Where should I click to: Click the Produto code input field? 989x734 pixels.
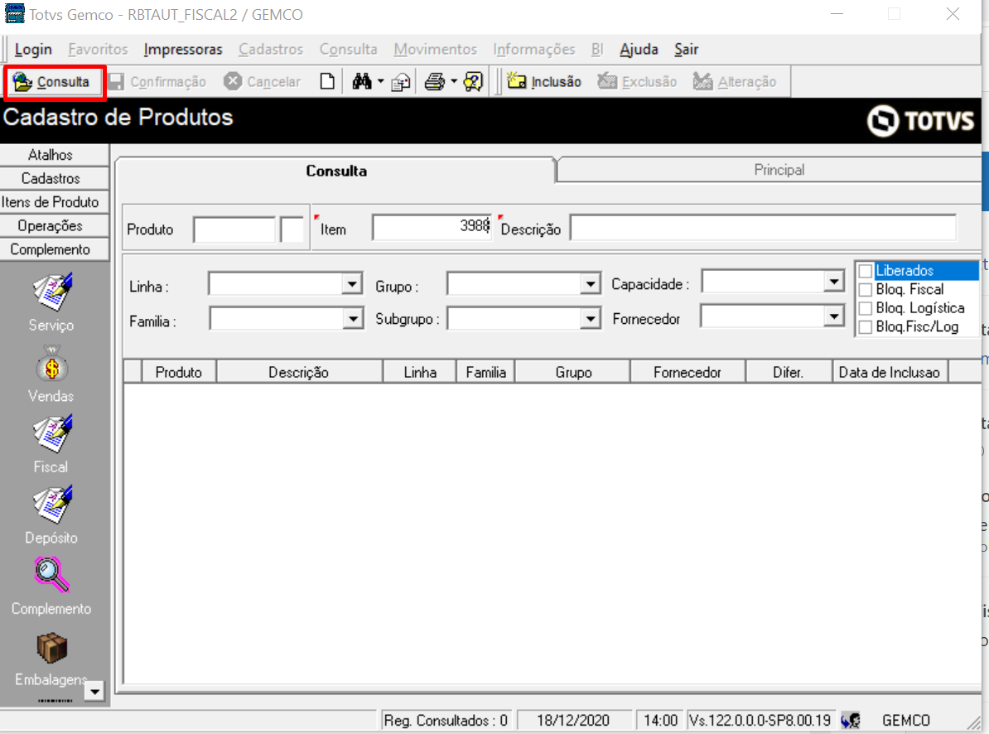pos(234,229)
